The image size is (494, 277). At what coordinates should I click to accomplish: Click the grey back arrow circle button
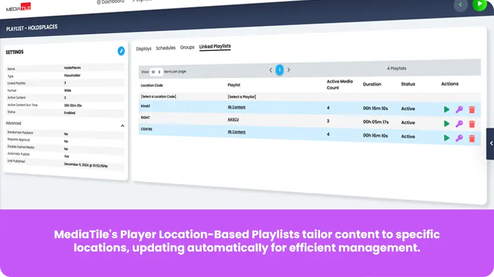point(461,5)
